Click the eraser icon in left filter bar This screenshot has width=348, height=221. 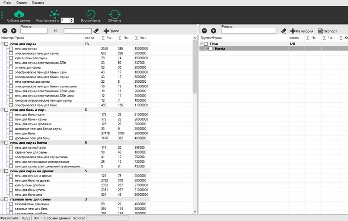click(x=97, y=31)
